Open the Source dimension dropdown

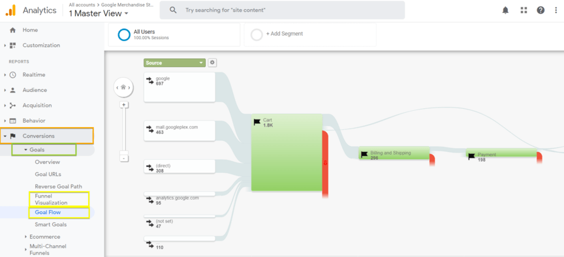[174, 63]
